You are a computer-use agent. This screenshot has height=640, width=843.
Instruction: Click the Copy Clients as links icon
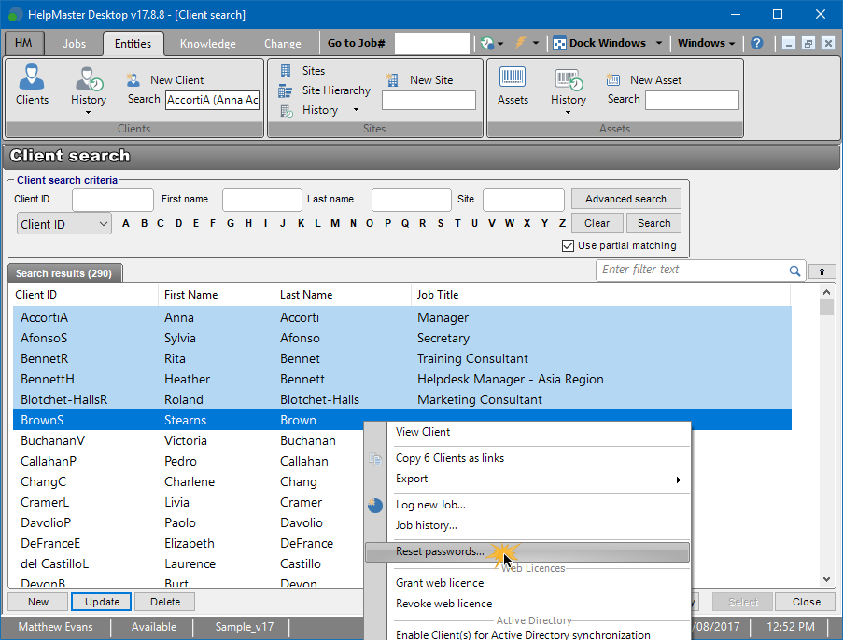pos(375,458)
